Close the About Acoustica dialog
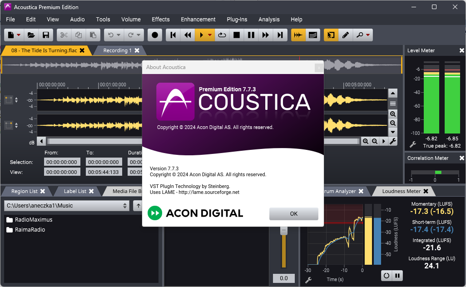The width and height of the screenshot is (466, 287). coord(319,68)
